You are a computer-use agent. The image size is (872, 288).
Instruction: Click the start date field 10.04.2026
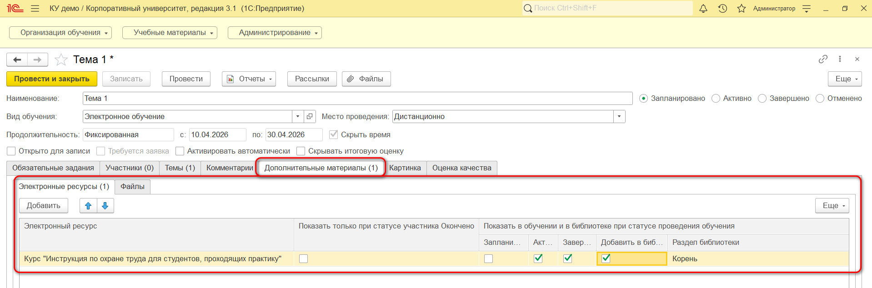click(217, 135)
